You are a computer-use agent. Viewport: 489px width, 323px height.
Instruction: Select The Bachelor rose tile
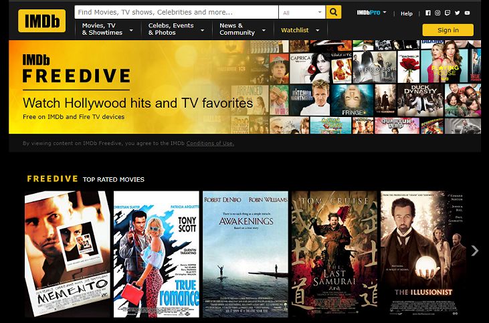[x=409, y=67]
